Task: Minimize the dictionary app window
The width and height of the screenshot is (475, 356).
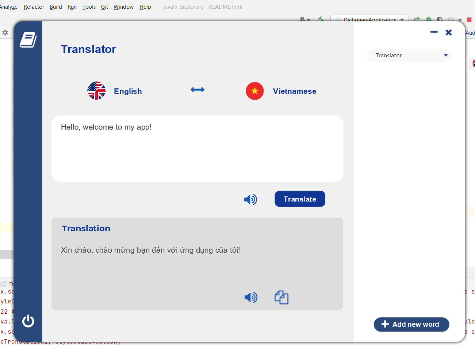Action: coord(434,32)
